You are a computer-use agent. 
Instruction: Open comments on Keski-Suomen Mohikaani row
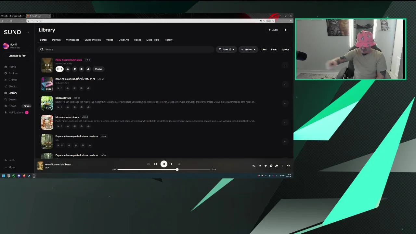tap(81, 69)
